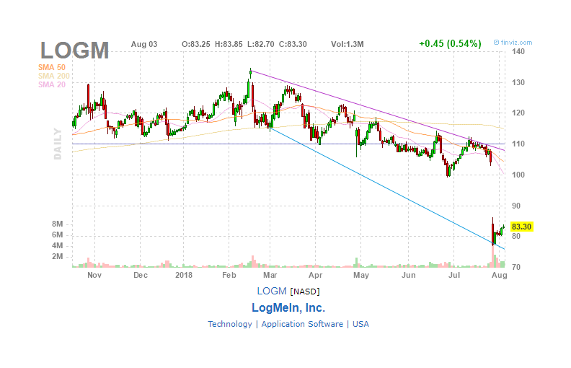Select the USA country link
Image resolution: width=571 pixels, height=368 pixels.
coord(360,324)
